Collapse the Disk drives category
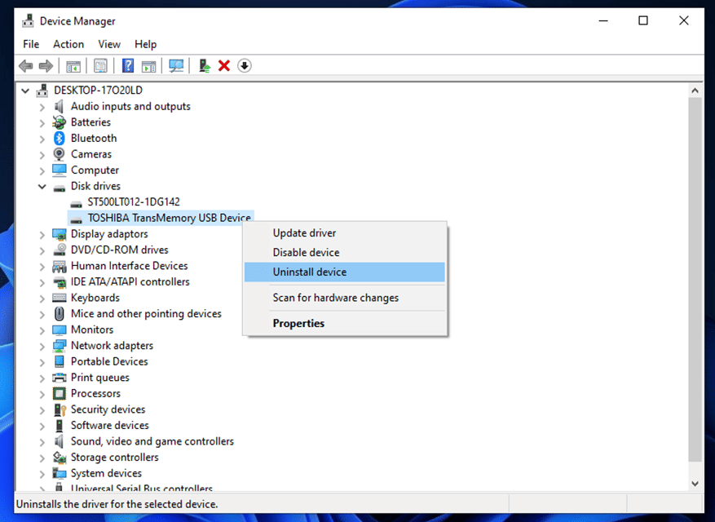 pyautogui.click(x=42, y=187)
